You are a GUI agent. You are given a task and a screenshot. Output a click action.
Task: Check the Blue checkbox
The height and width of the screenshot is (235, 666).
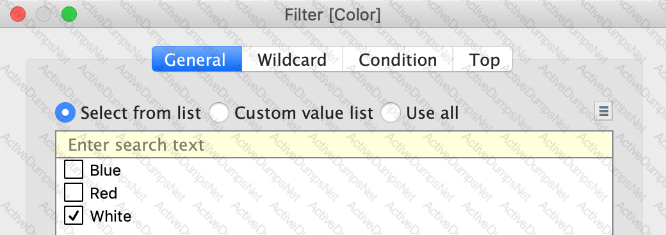(74, 169)
